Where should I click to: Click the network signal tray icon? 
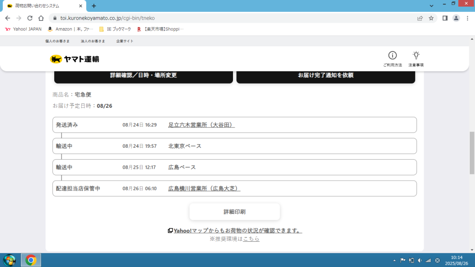coord(428,260)
